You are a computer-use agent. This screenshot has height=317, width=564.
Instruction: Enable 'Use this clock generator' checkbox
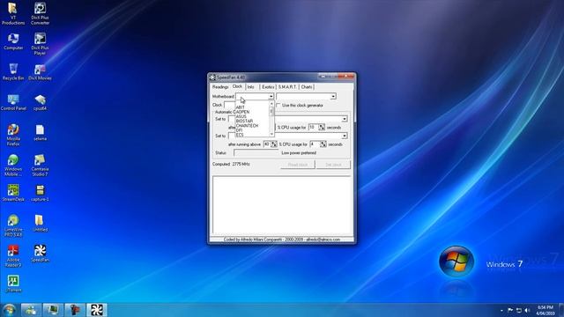pyautogui.click(x=278, y=106)
